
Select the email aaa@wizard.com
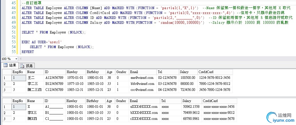143,78
